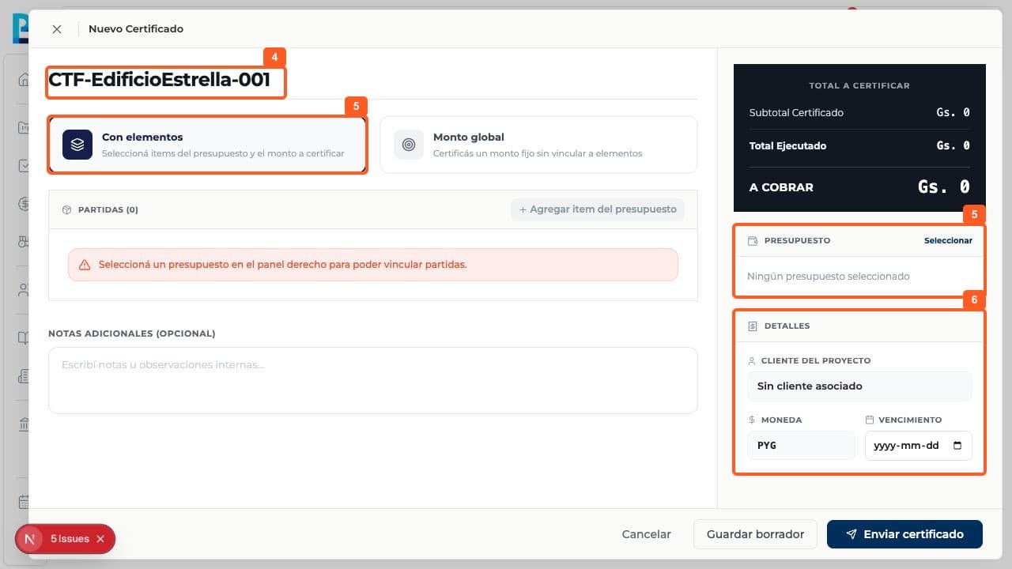Click the NOTAS ADICIONALES (OPCIONAL) label

(x=132, y=333)
